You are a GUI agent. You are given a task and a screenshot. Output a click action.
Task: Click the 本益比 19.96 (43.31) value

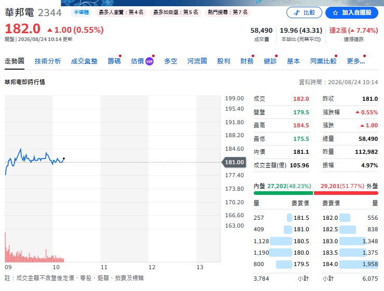pyautogui.click(x=301, y=31)
